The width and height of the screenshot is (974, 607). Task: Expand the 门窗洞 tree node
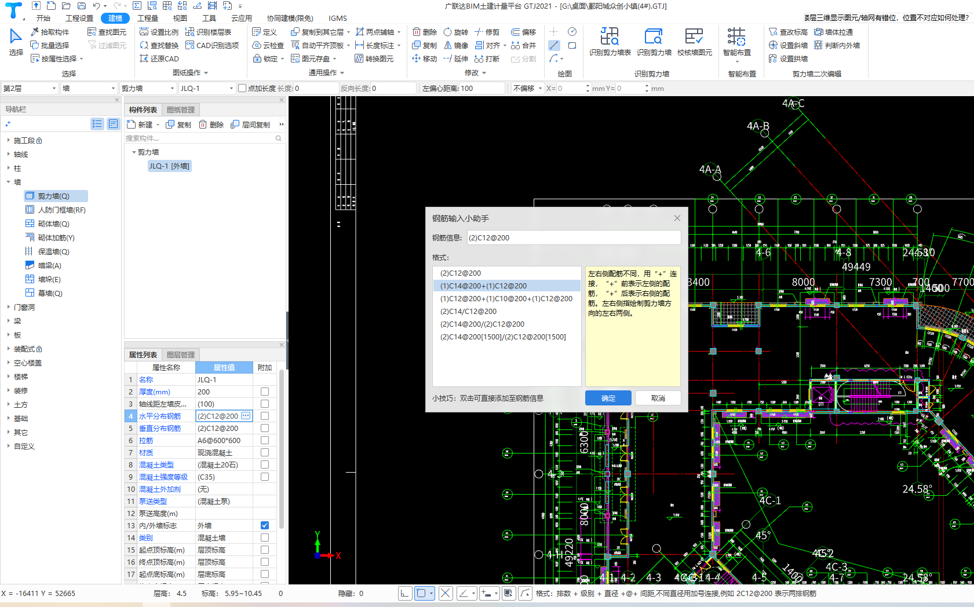click(8, 307)
